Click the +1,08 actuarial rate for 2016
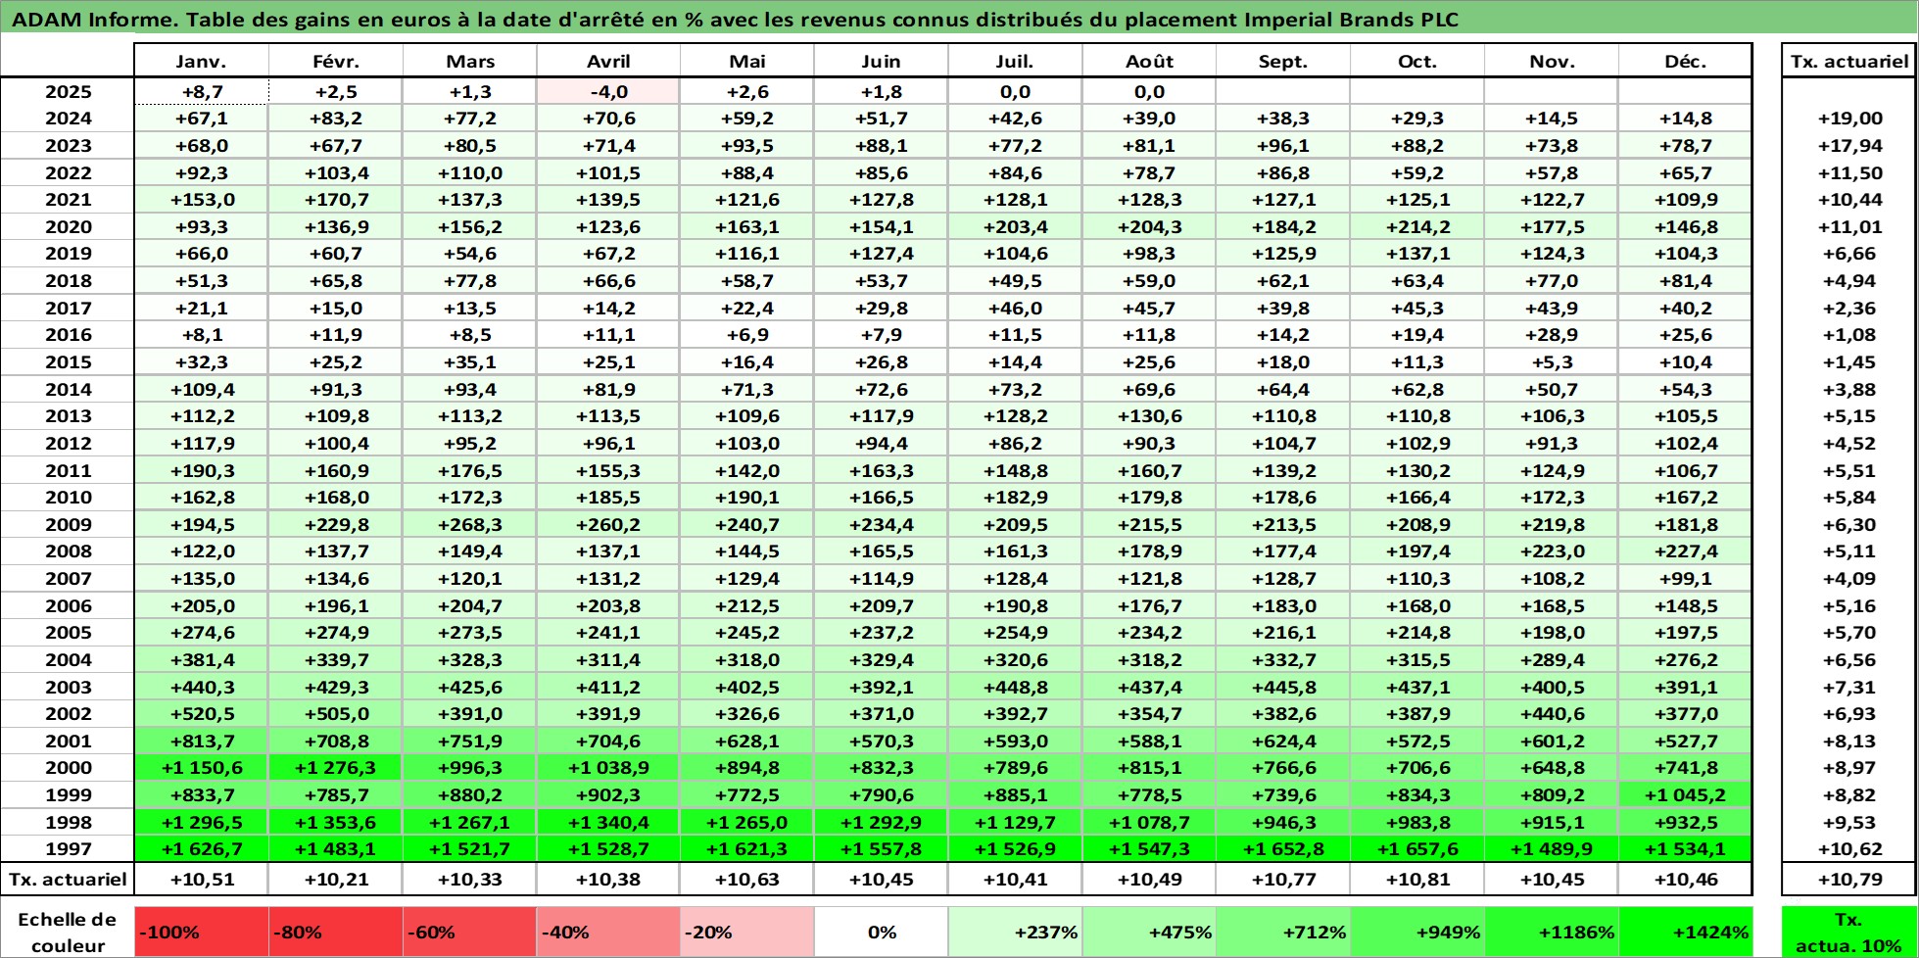The height and width of the screenshot is (958, 1919). tap(1849, 335)
